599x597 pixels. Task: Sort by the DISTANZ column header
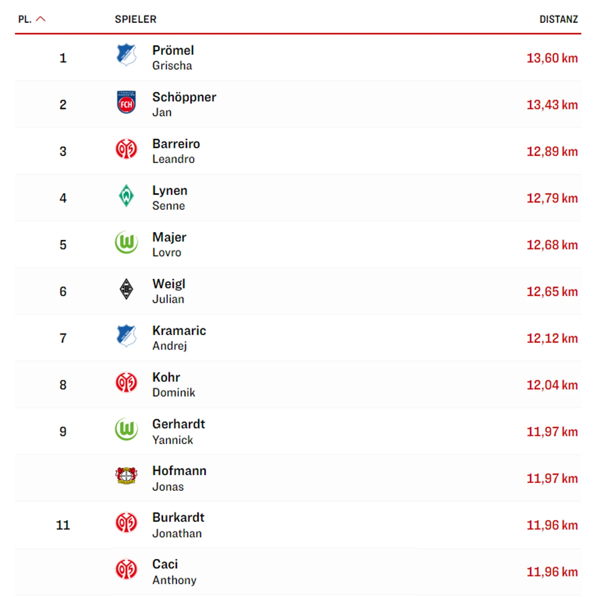558,19
